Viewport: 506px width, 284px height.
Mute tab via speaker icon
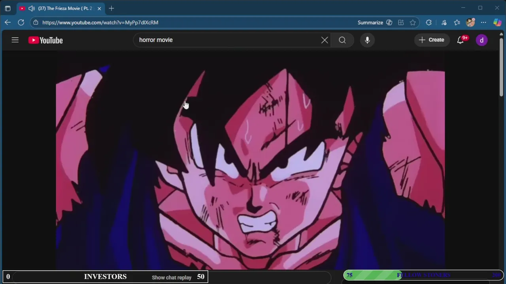pyautogui.click(x=32, y=8)
